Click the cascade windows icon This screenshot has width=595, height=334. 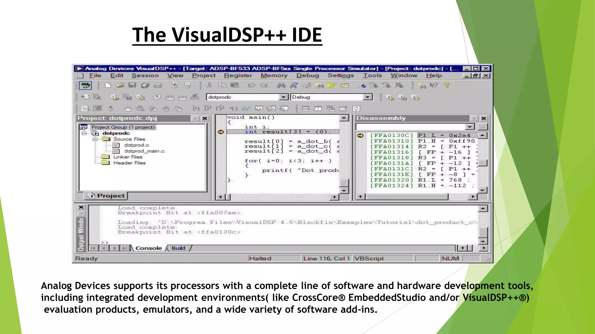pyautogui.click(x=331, y=109)
